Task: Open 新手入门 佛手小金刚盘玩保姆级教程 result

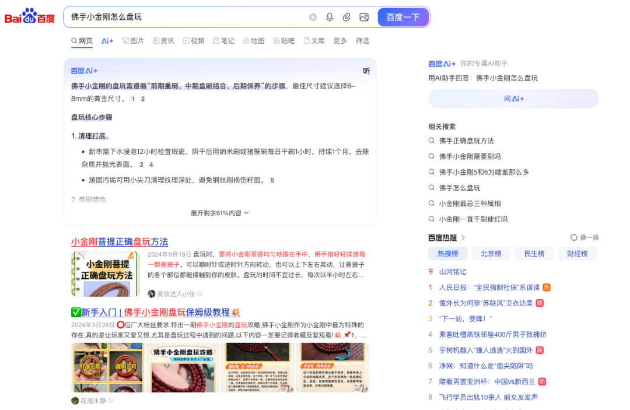Action: [156, 312]
